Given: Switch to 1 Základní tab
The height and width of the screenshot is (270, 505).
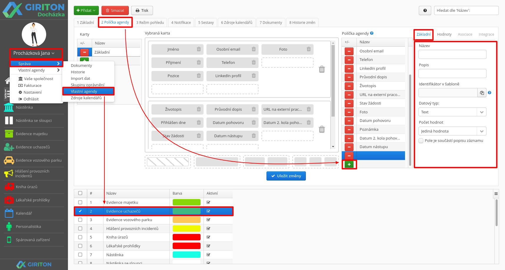Looking at the screenshot, I should click(x=86, y=22).
